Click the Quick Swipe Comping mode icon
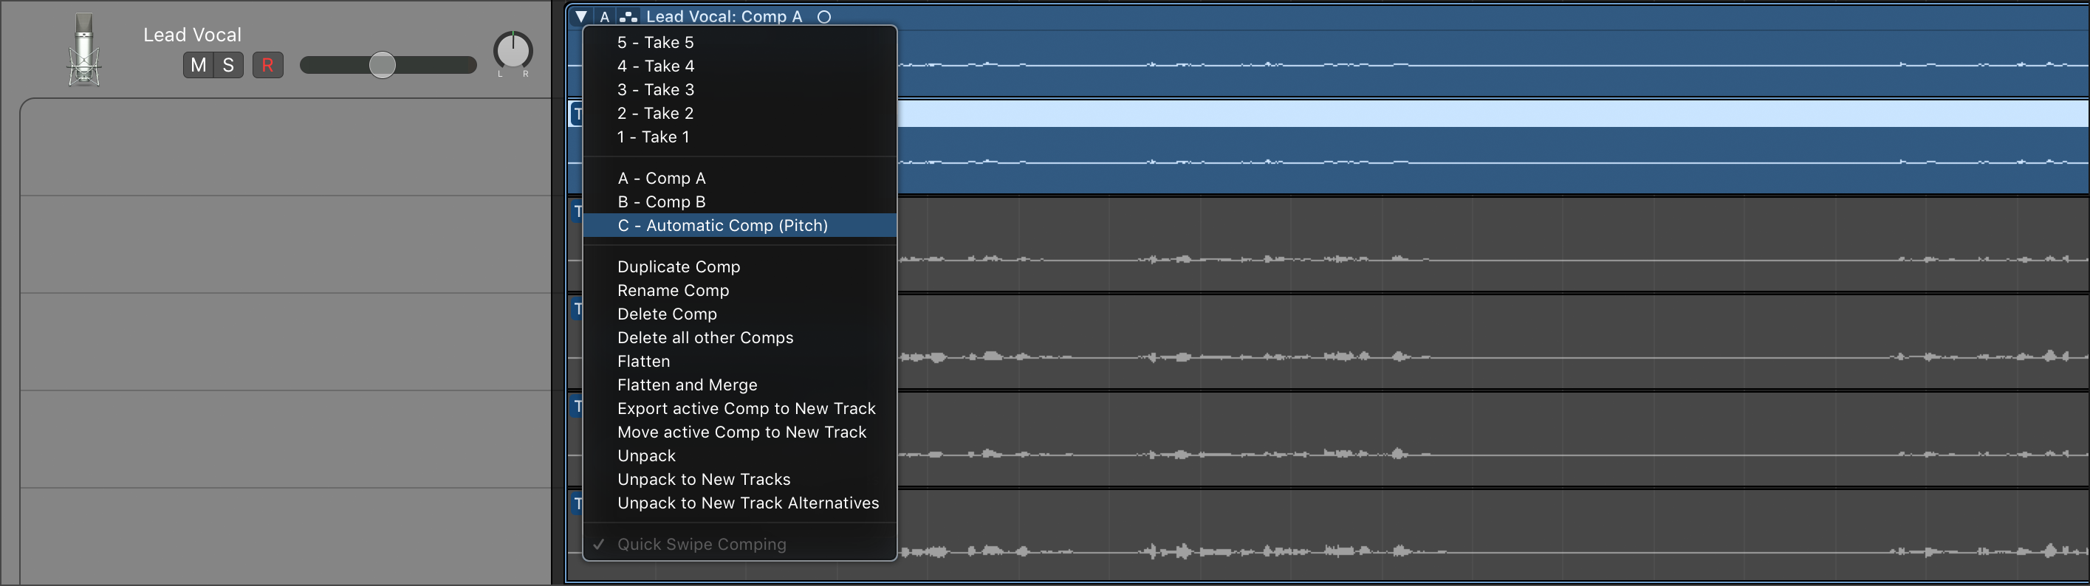The image size is (2090, 586). [x=628, y=16]
